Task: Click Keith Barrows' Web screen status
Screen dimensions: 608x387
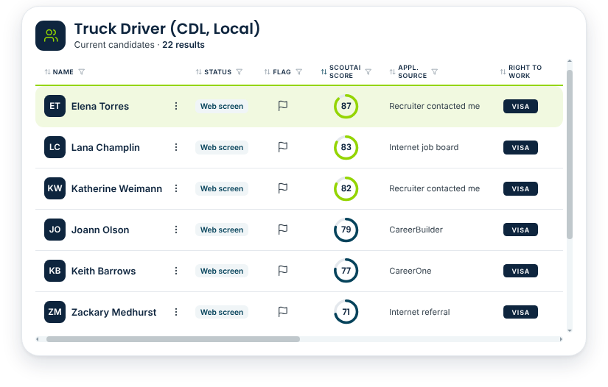Action: (x=222, y=271)
